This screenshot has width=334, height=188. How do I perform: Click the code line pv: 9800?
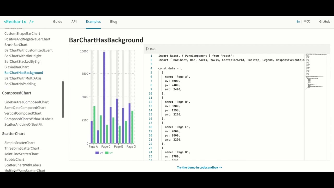coord(172,135)
